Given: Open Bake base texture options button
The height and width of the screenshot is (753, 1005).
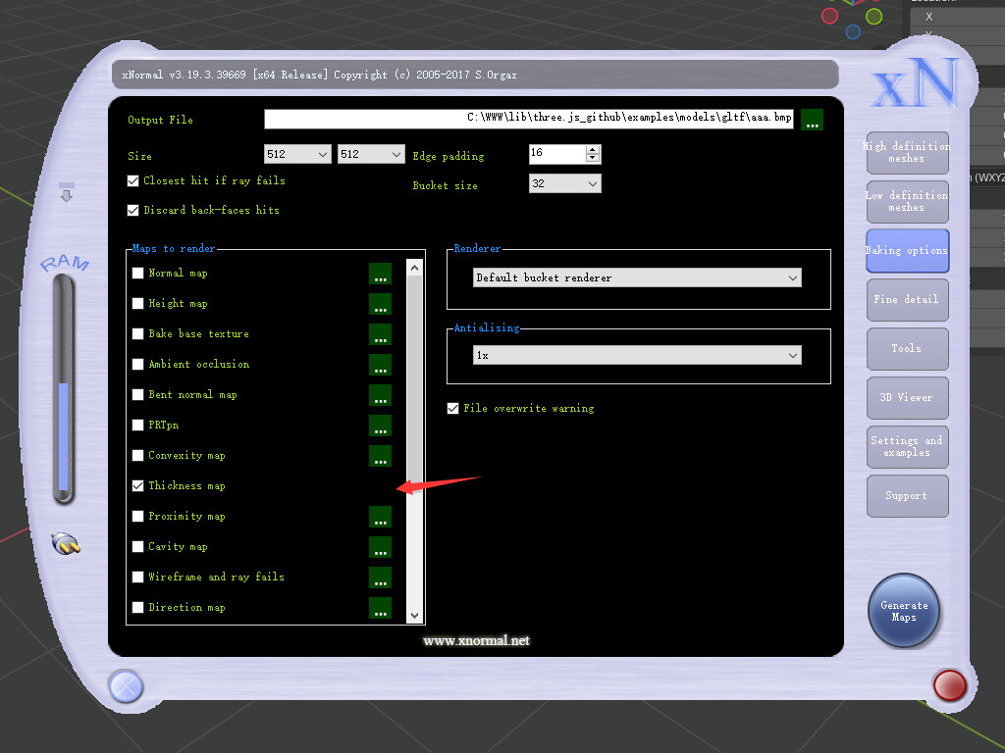Looking at the screenshot, I should (380, 334).
